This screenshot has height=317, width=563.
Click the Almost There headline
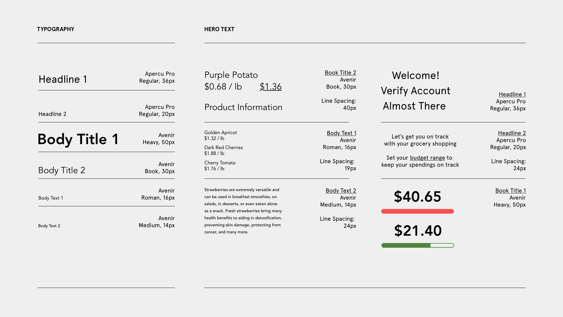414,106
